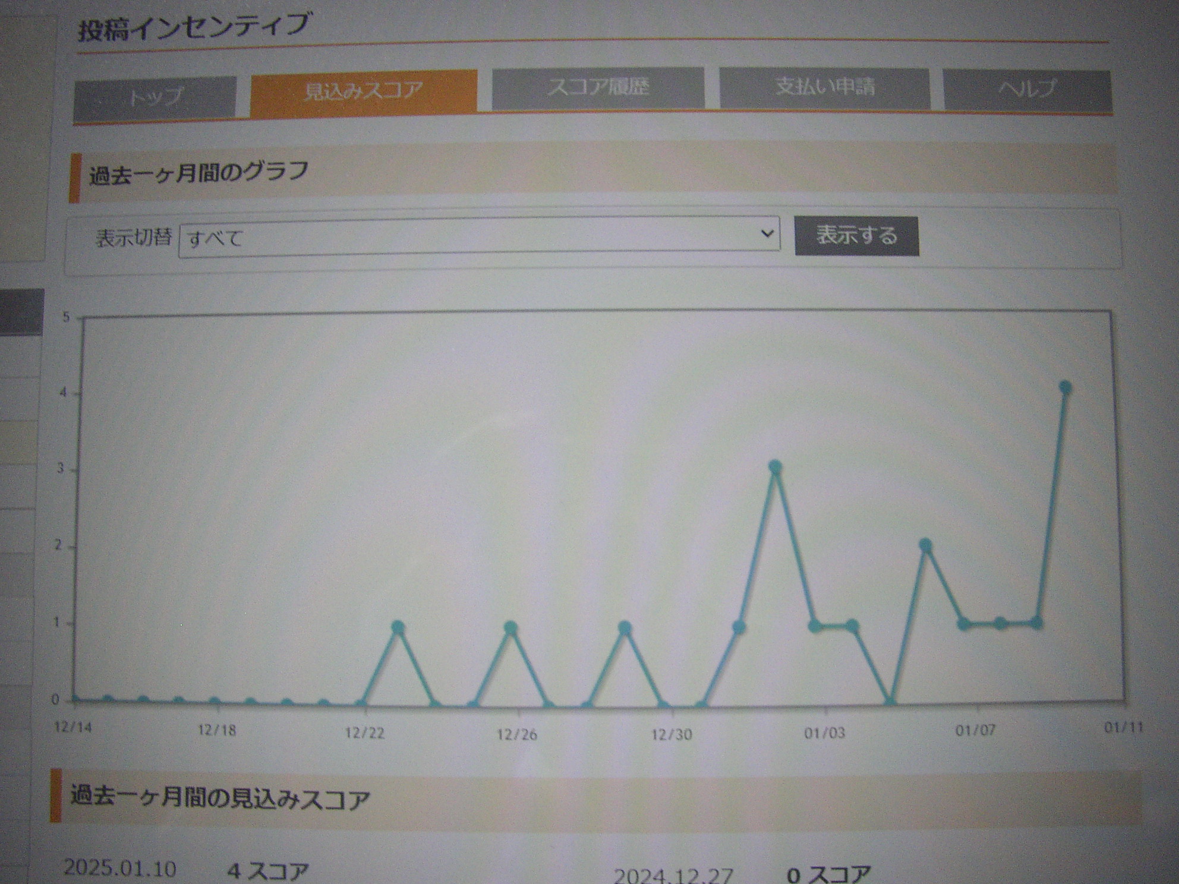Click the 過去一ヶ月間のグラフ section heading
The image size is (1179, 884).
click(x=199, y=173)
